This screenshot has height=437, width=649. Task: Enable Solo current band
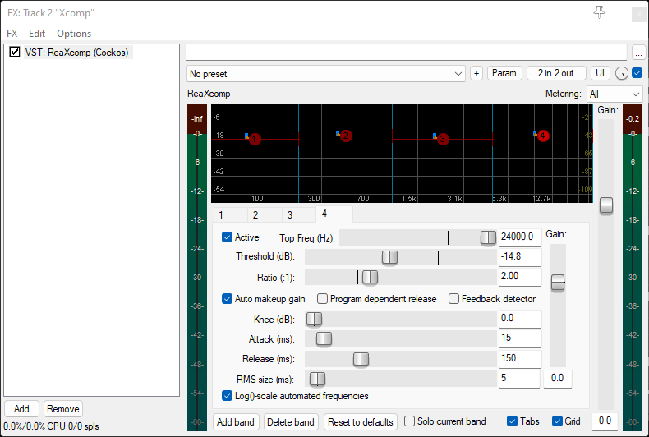point(409,421)
